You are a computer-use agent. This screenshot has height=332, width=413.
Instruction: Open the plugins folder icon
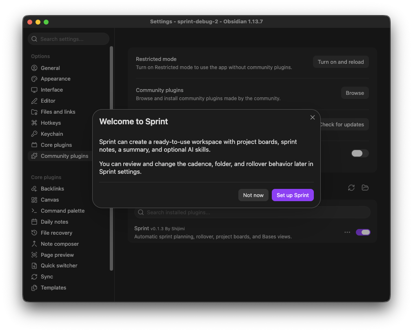[x=365, y=188]
